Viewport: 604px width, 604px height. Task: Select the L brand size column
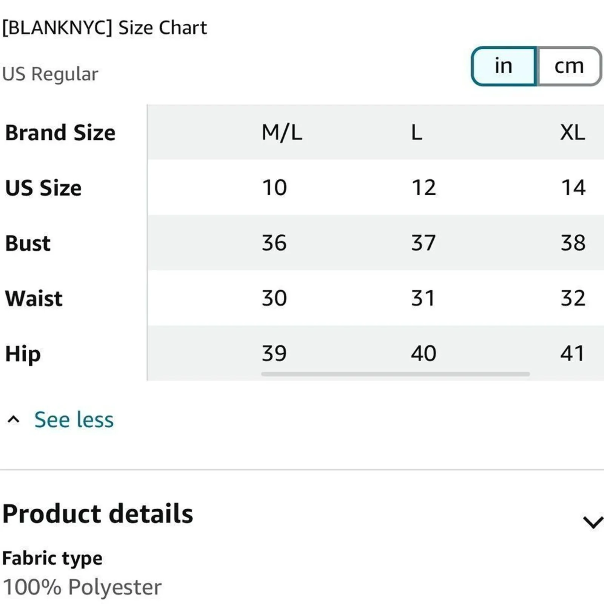(x=417, y=133)
